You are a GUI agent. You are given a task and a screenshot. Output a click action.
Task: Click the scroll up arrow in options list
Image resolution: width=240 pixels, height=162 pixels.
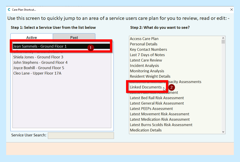[223, 38]
